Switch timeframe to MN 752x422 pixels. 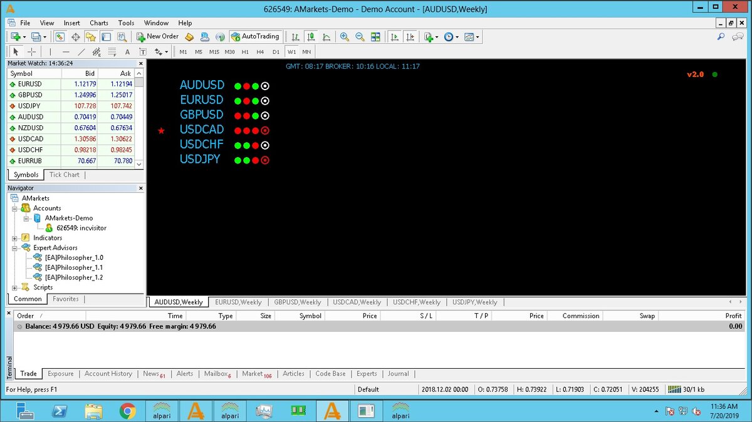(306, 52)
